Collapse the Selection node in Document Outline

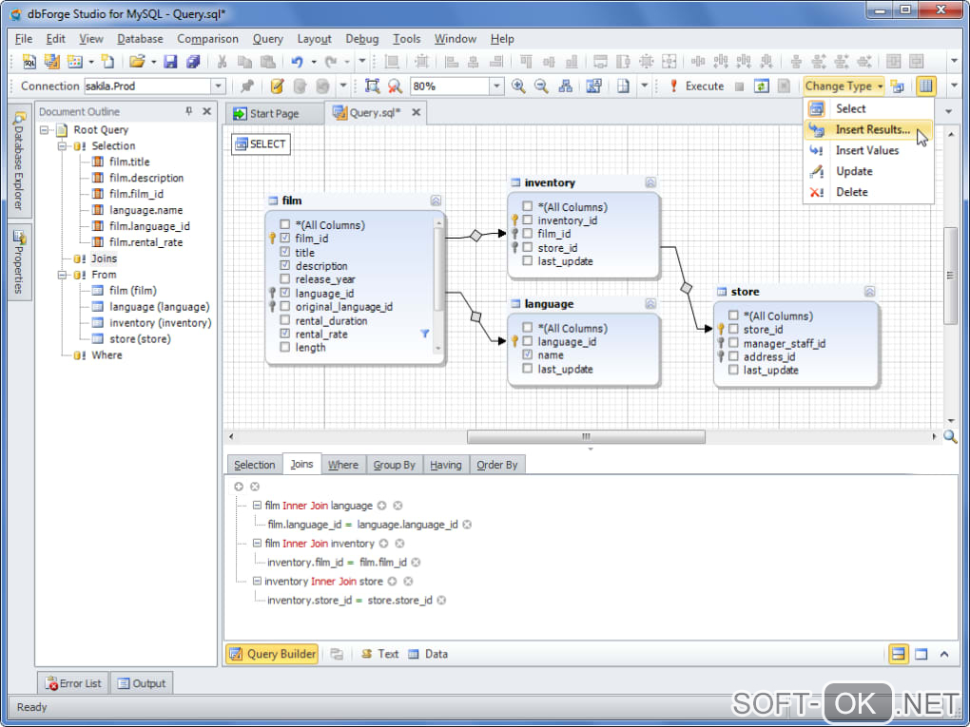coord(63,146)
